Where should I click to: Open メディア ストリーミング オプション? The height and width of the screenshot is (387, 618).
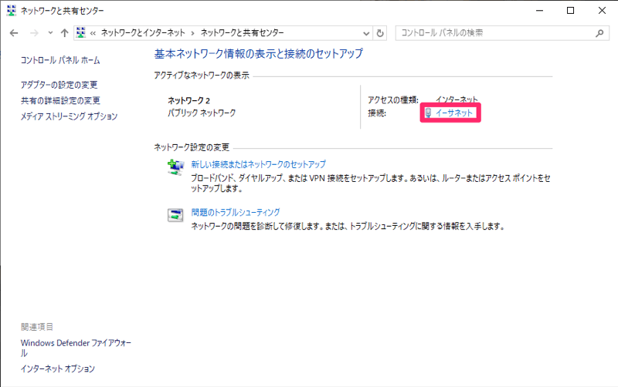tap(70, 116)
